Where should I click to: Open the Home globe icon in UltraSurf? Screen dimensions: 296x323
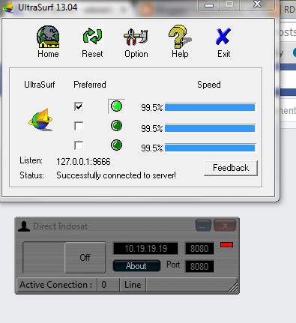[48, 37]
